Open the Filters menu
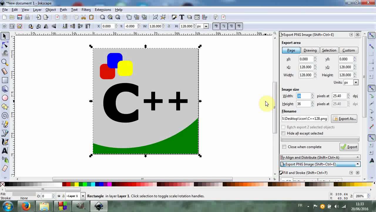 tap(86, 9)
